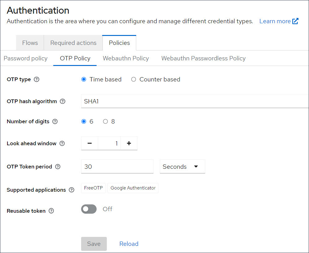Click inside the OTP Token period field
309x253 pixels.
pyautogui.click(x=117, y=166)
